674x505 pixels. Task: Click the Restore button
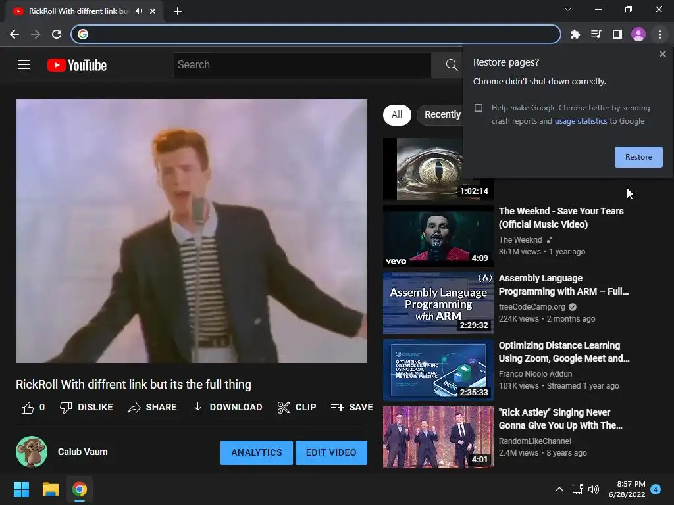click(638, 157)
